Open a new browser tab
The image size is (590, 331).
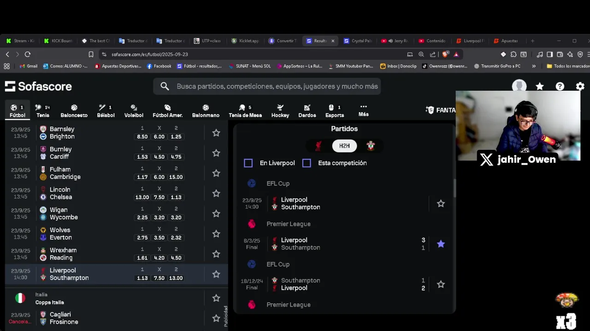point(532,41)
